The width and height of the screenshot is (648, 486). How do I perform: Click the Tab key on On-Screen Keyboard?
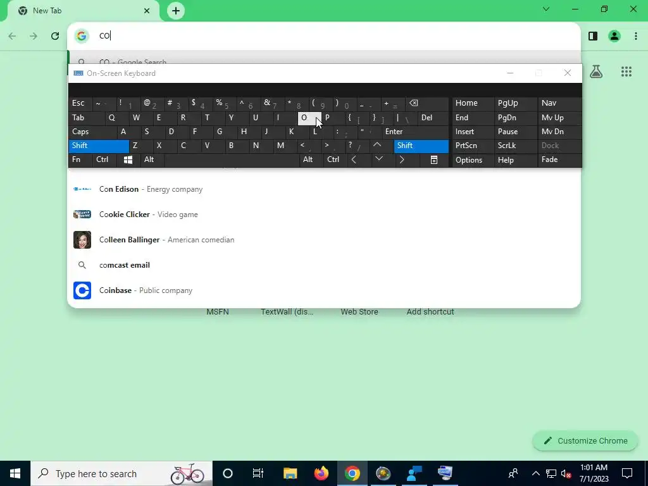86,118
